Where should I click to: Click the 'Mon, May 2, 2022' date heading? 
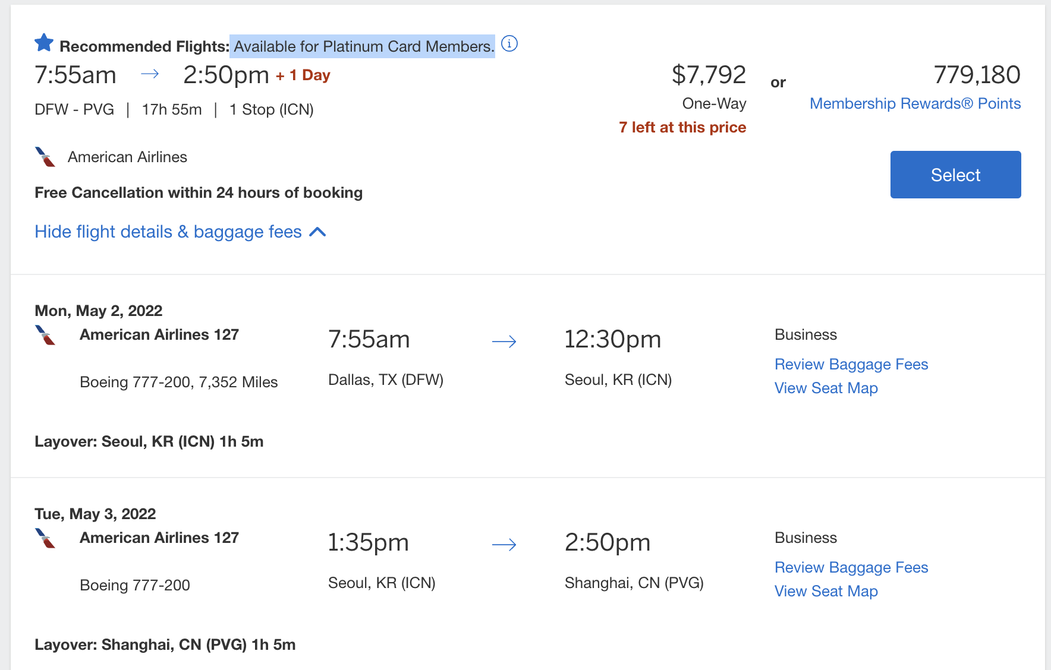pos(99,311)
